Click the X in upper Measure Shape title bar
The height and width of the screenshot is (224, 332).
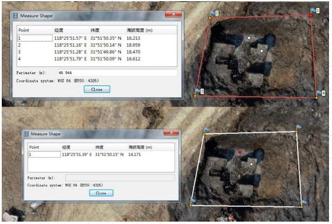coord(173,14)
